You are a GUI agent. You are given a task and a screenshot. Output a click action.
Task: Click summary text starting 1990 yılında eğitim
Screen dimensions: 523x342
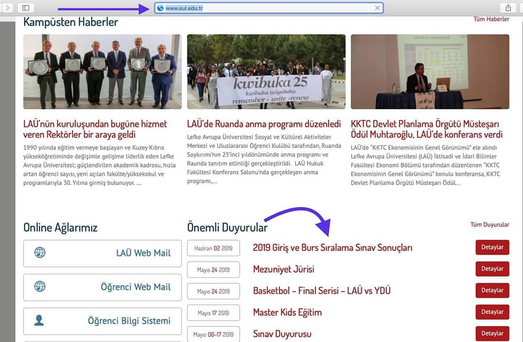tap(99, 165)
